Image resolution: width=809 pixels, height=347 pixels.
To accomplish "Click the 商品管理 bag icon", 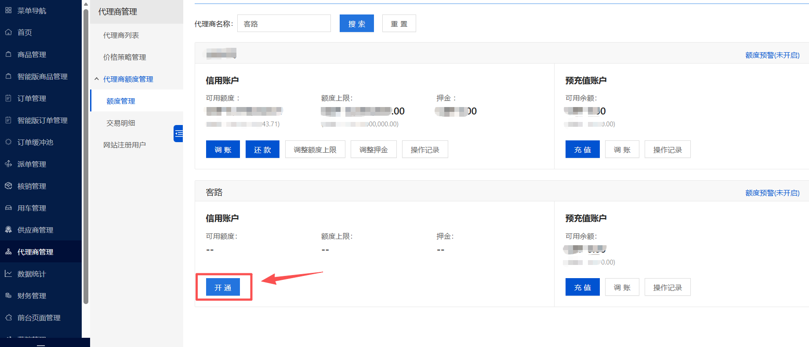I will click(8, 54).
